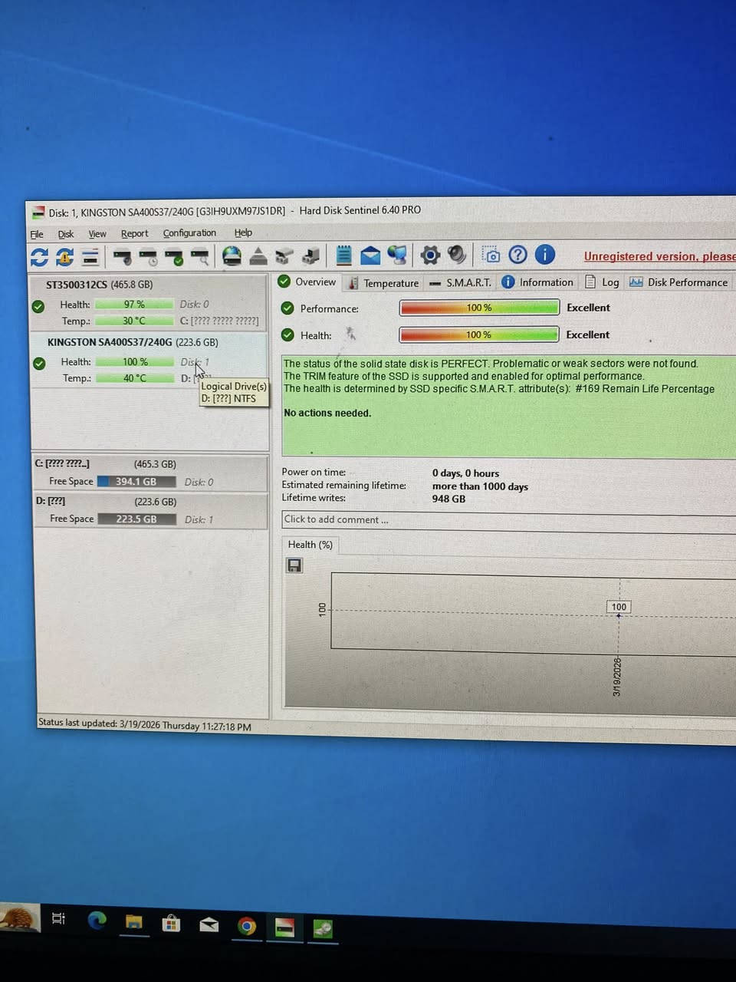Viewport: 736px width, 982px height.
Task: Select the sound settings speaker icon
Action: coord(457,255)
